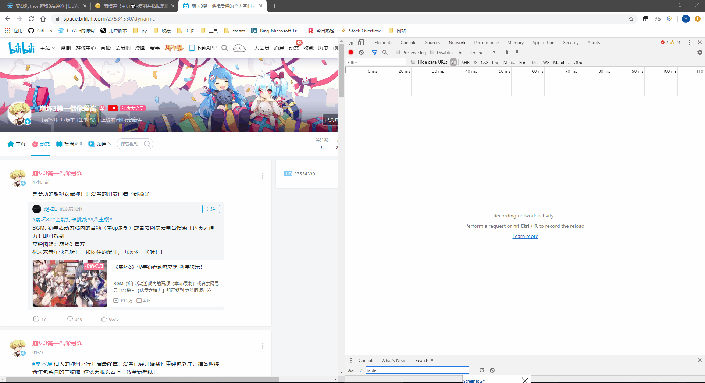Toggle the device toolbar icon in DevTools

coord(361,43)
